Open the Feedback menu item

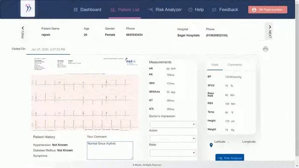[x=225, y=9]
